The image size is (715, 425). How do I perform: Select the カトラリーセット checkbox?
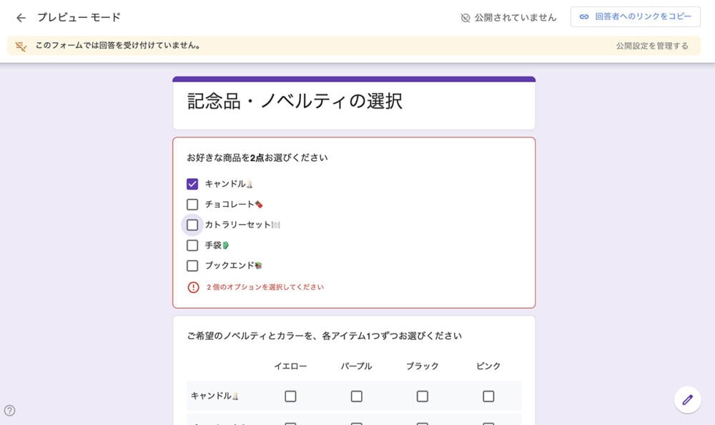point(192,225)
